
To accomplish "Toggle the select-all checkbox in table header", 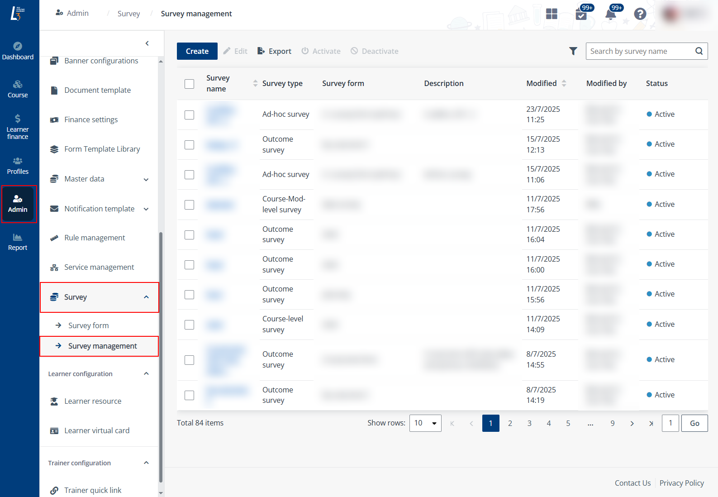I will tap(189, 84).
